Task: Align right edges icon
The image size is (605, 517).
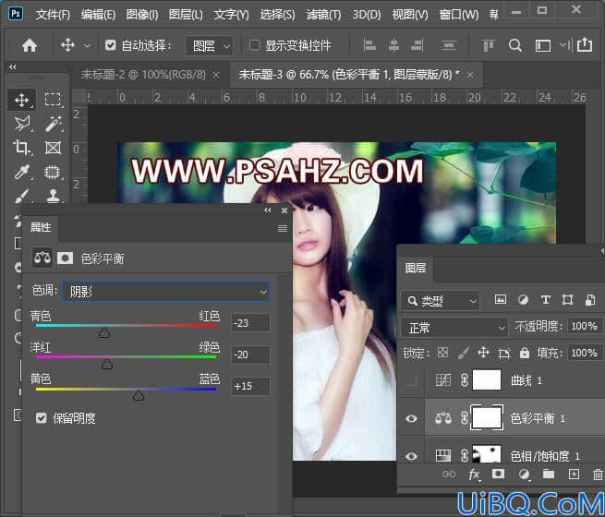Action: 417,45
